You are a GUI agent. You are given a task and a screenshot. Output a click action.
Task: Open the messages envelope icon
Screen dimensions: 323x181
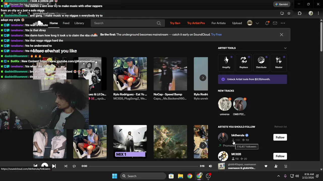(x=275, y=23)
